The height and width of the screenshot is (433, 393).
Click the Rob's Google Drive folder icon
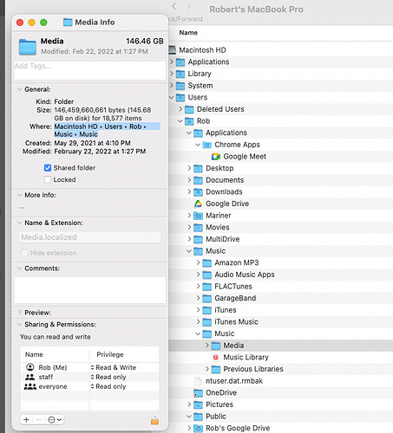[198, 429]
